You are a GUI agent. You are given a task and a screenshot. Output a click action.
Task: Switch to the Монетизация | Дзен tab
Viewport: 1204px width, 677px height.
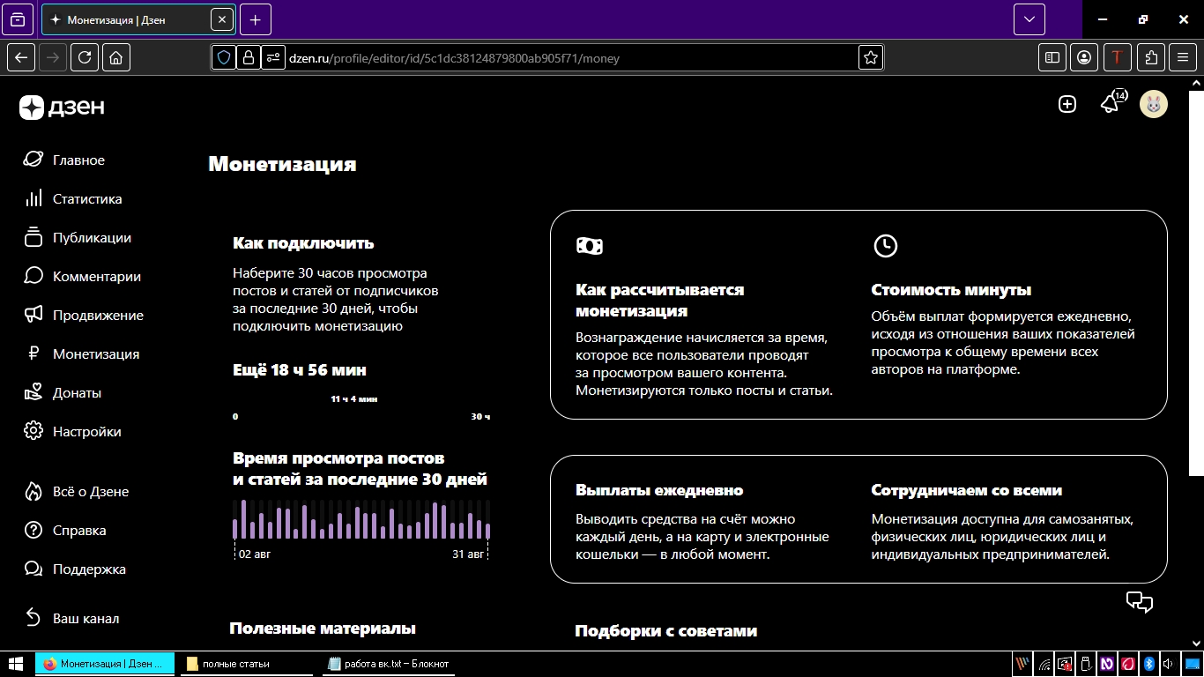[x=132, y=19]
